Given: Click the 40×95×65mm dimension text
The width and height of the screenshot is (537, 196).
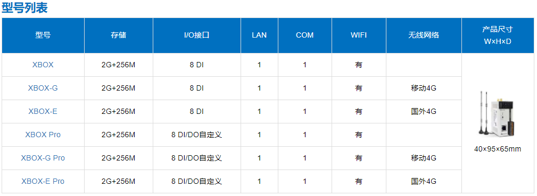Looking at the screenshot, I should pos(497,149).
